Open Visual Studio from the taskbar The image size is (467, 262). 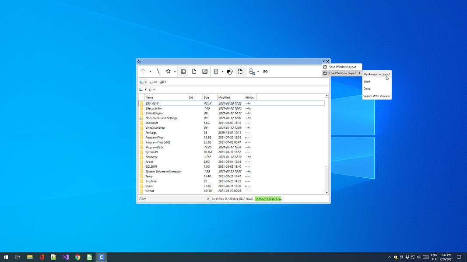66,257
